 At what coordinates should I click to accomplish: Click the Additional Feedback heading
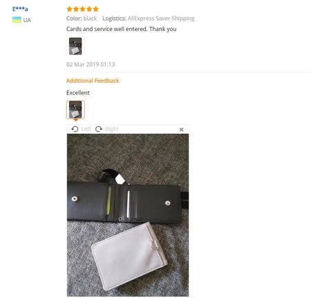click(x=93, y=81)
